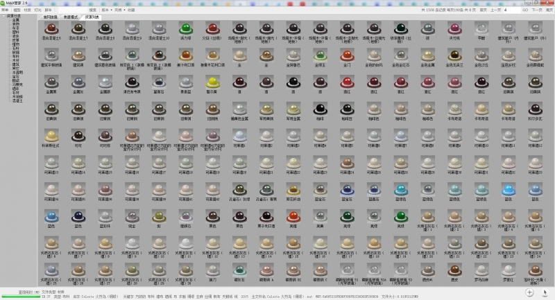This screenshot has height=300, width=555.
Task: Switch to the 材质 section
Action: click(x=27, y=10)
